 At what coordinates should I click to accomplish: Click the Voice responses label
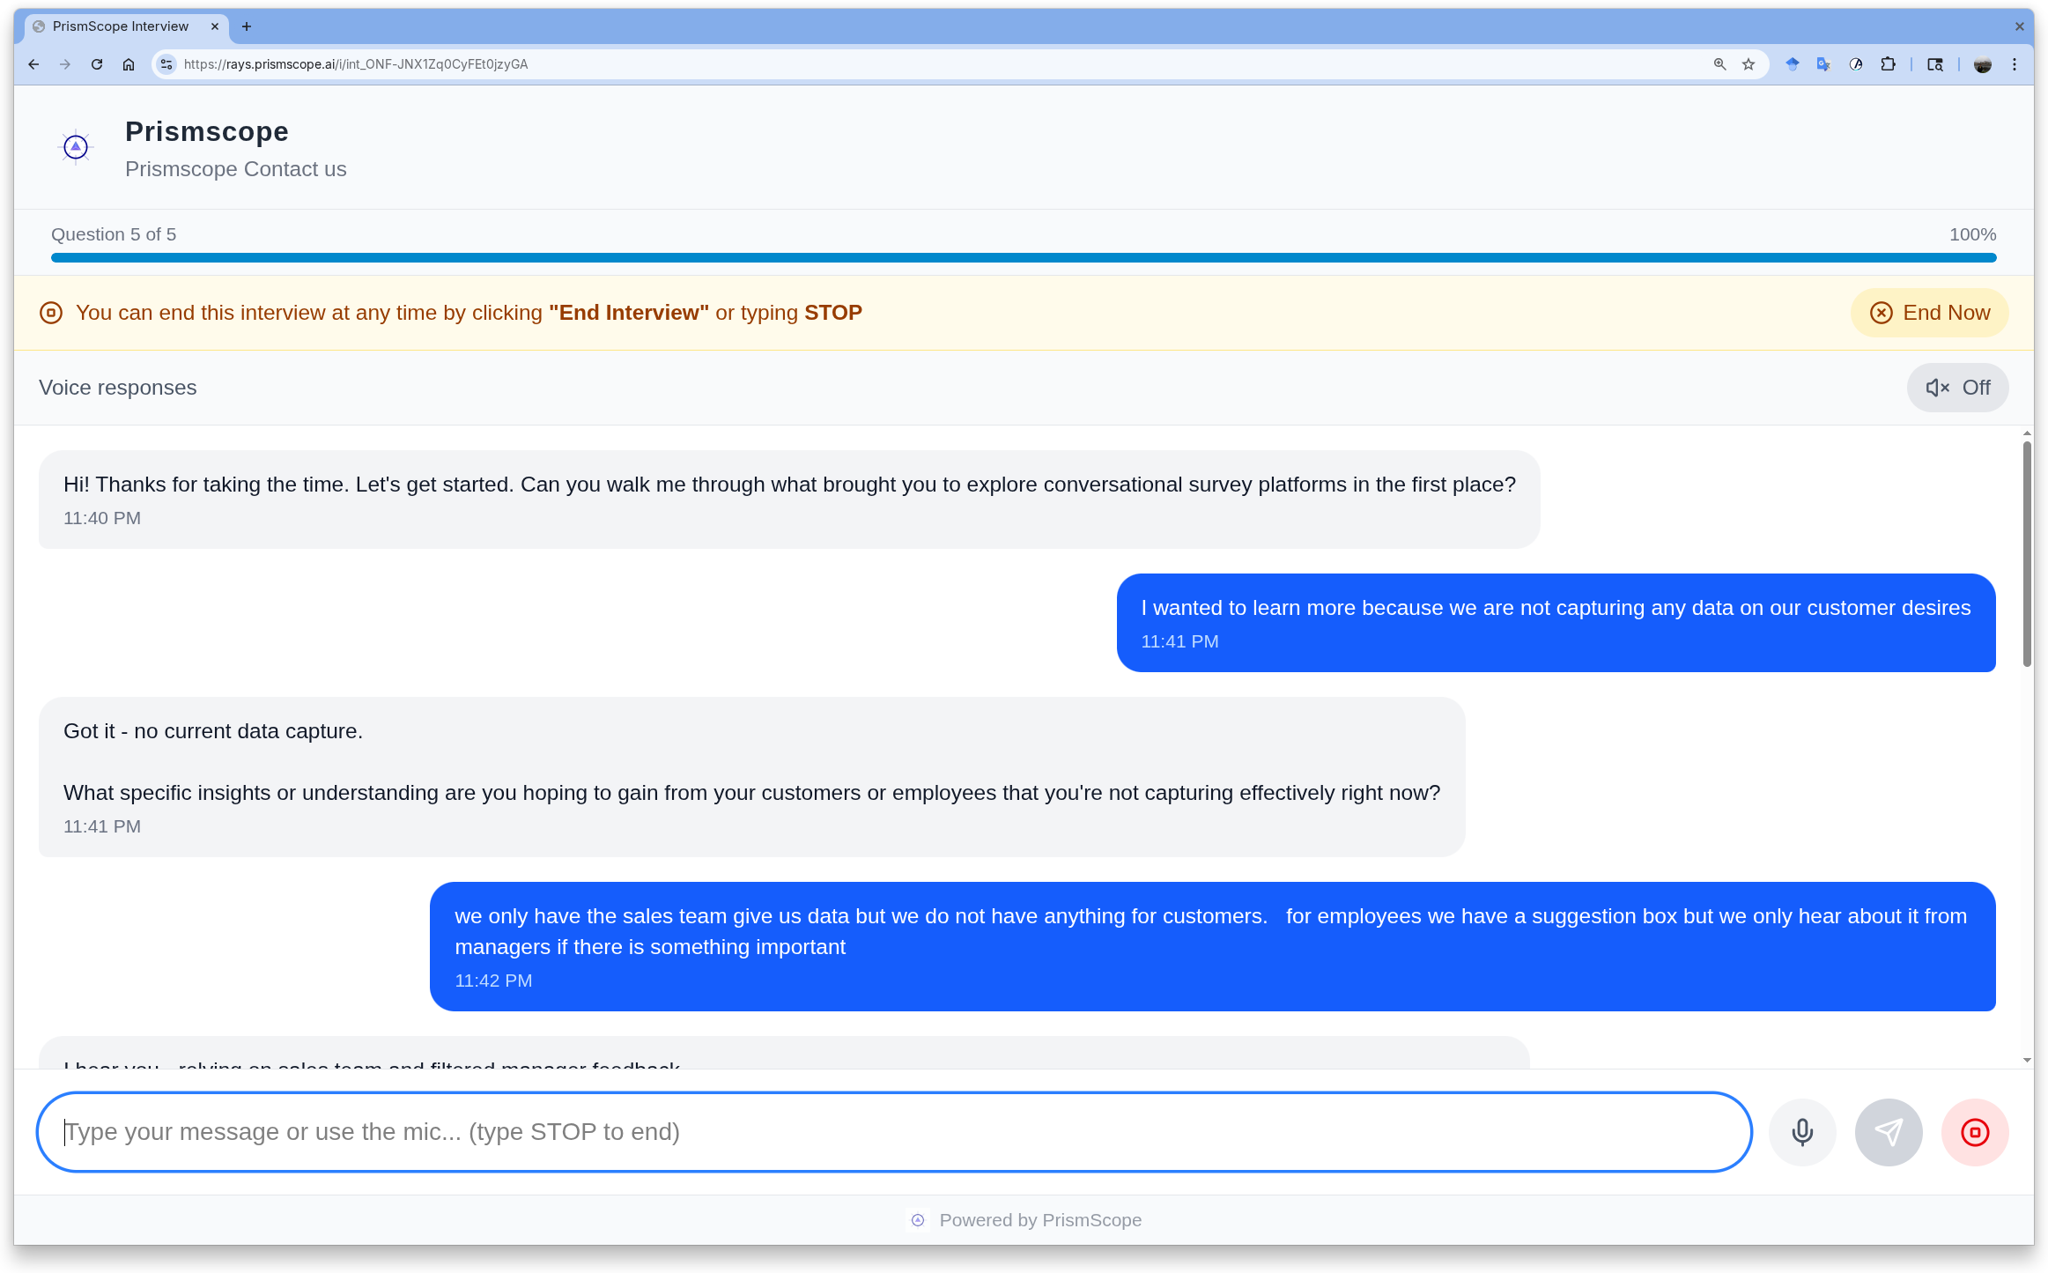point(118,388)
